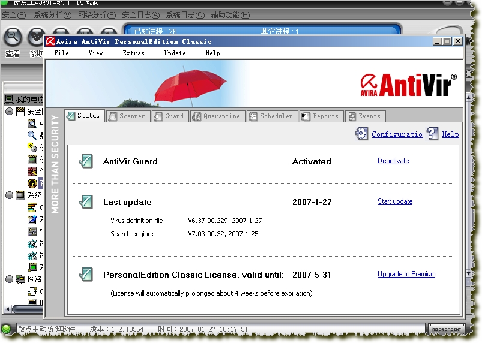The height and width of the screenshot is (343, 482).
Task: Open the File menu in AntiVir
Action: pos(61,53)
